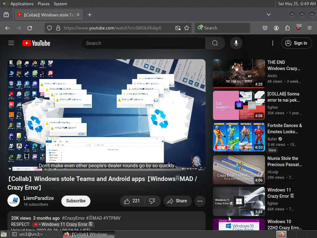The image size is (317, 238).
Task: Open the tracking protection shield icon
Action: pos(50,28)
